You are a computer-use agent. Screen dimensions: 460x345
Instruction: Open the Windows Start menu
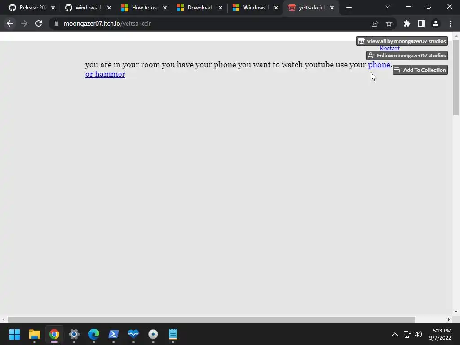click(x=14, y=334)
